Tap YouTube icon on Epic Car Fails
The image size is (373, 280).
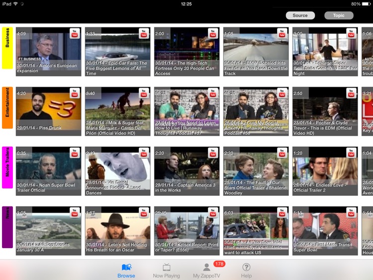click(144, 33)
